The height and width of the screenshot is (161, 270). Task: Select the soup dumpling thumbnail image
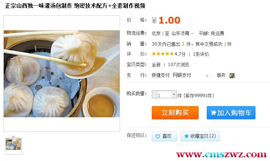click(x=13, y=144)
